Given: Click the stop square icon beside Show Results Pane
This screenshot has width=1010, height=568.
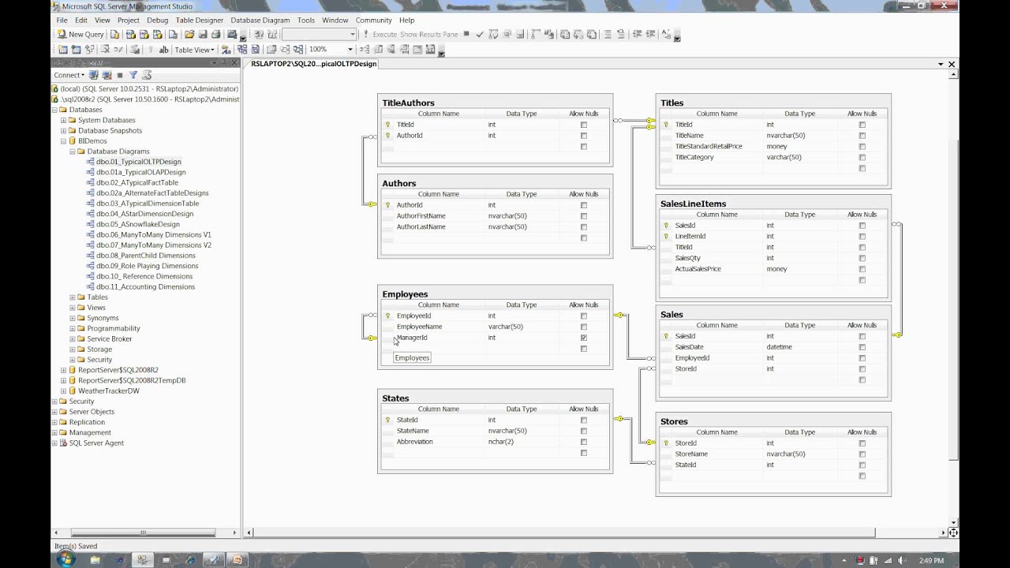Looking at the screenshot, I should (x=466, y=35).
